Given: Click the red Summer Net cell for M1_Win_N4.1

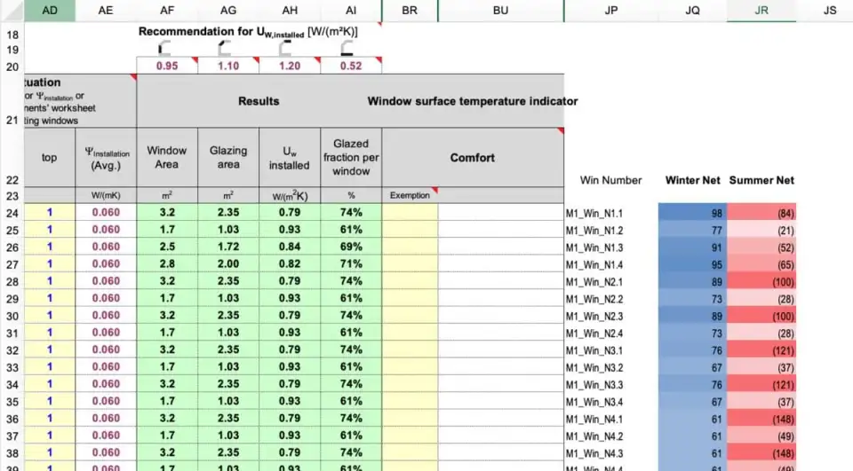Looking at the screenshot, I should (761, 419).
